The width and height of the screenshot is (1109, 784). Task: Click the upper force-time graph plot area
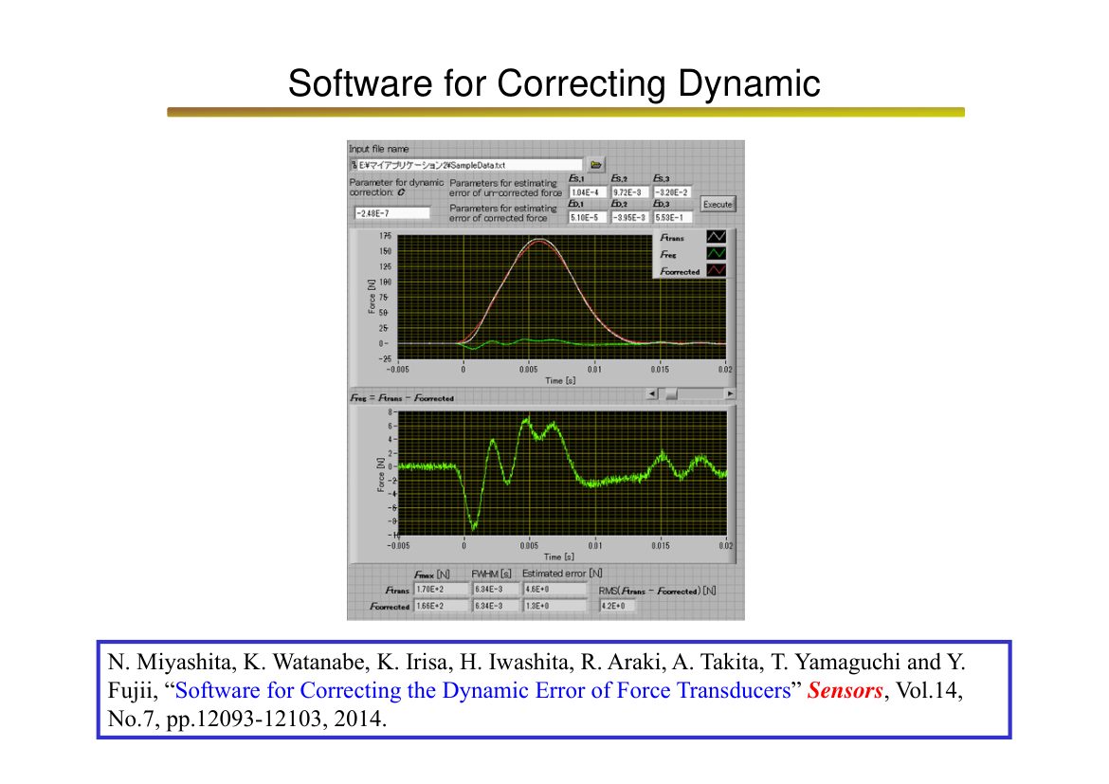(x=561, y=297)
